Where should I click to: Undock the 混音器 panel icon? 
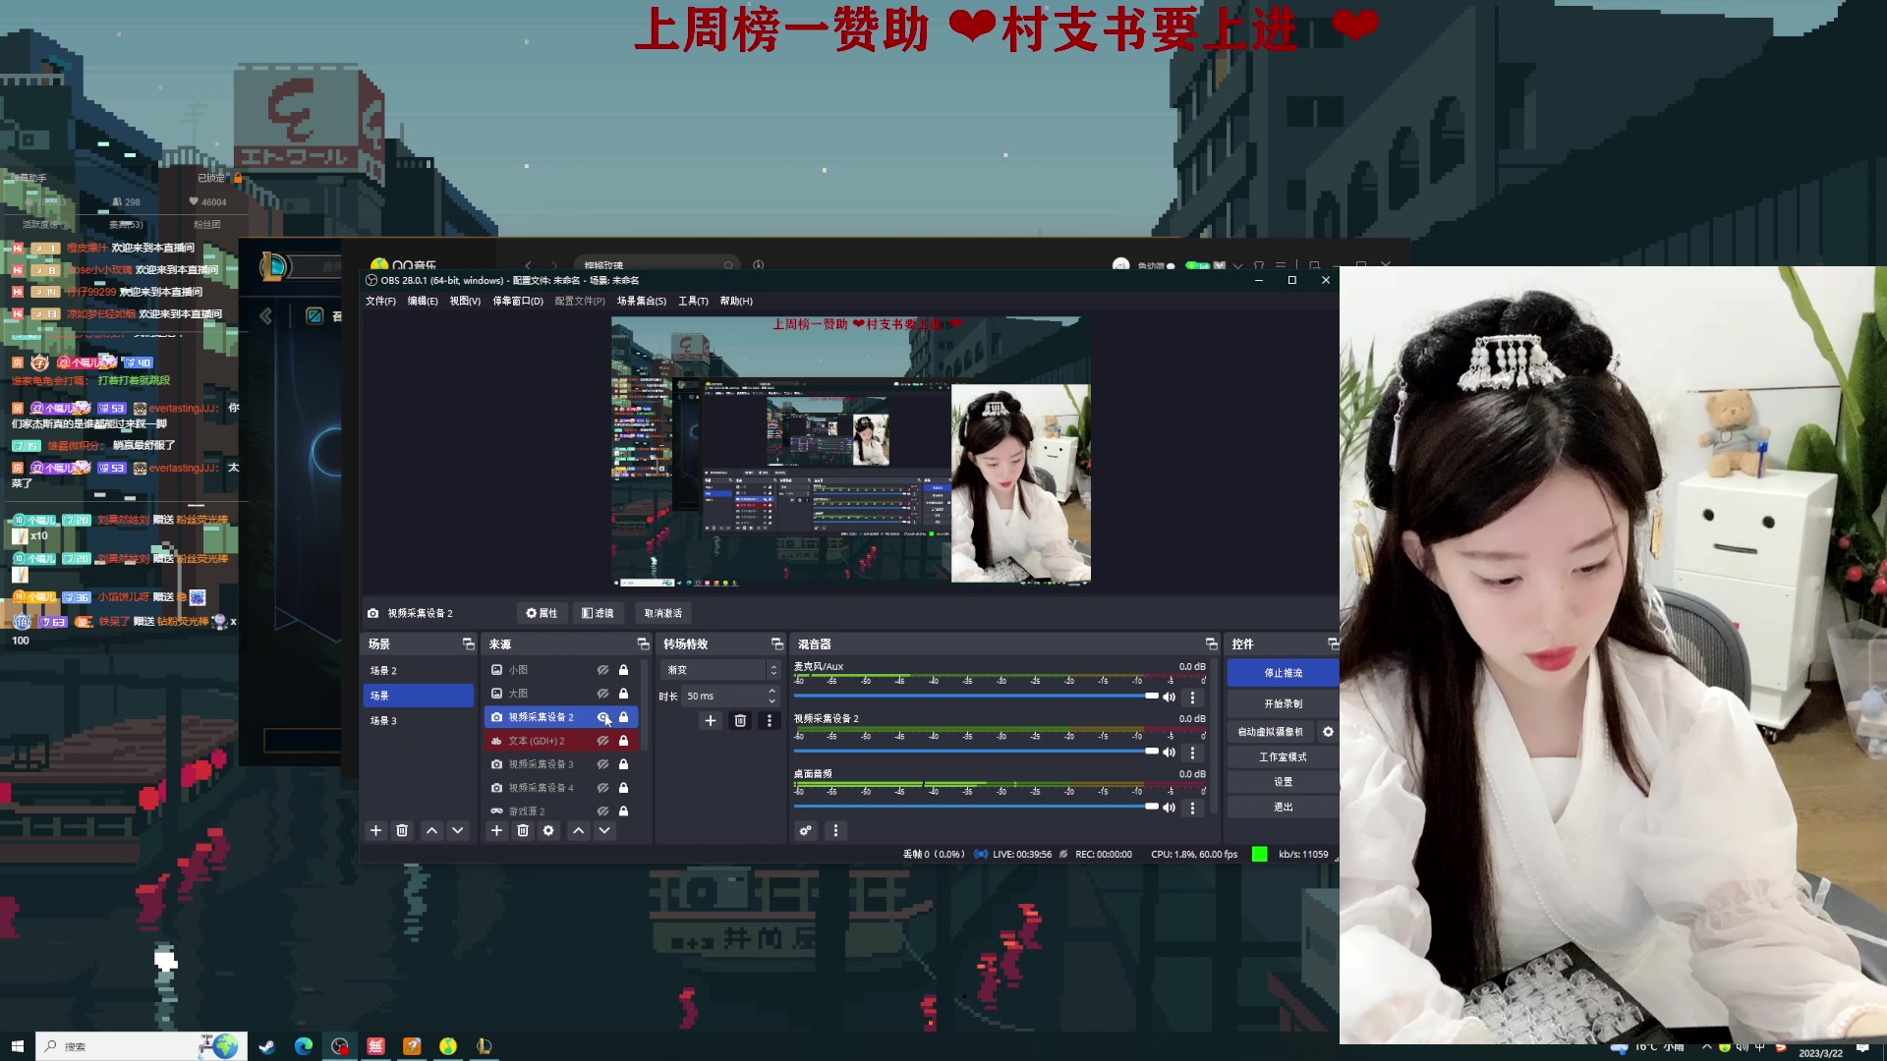1211,643
